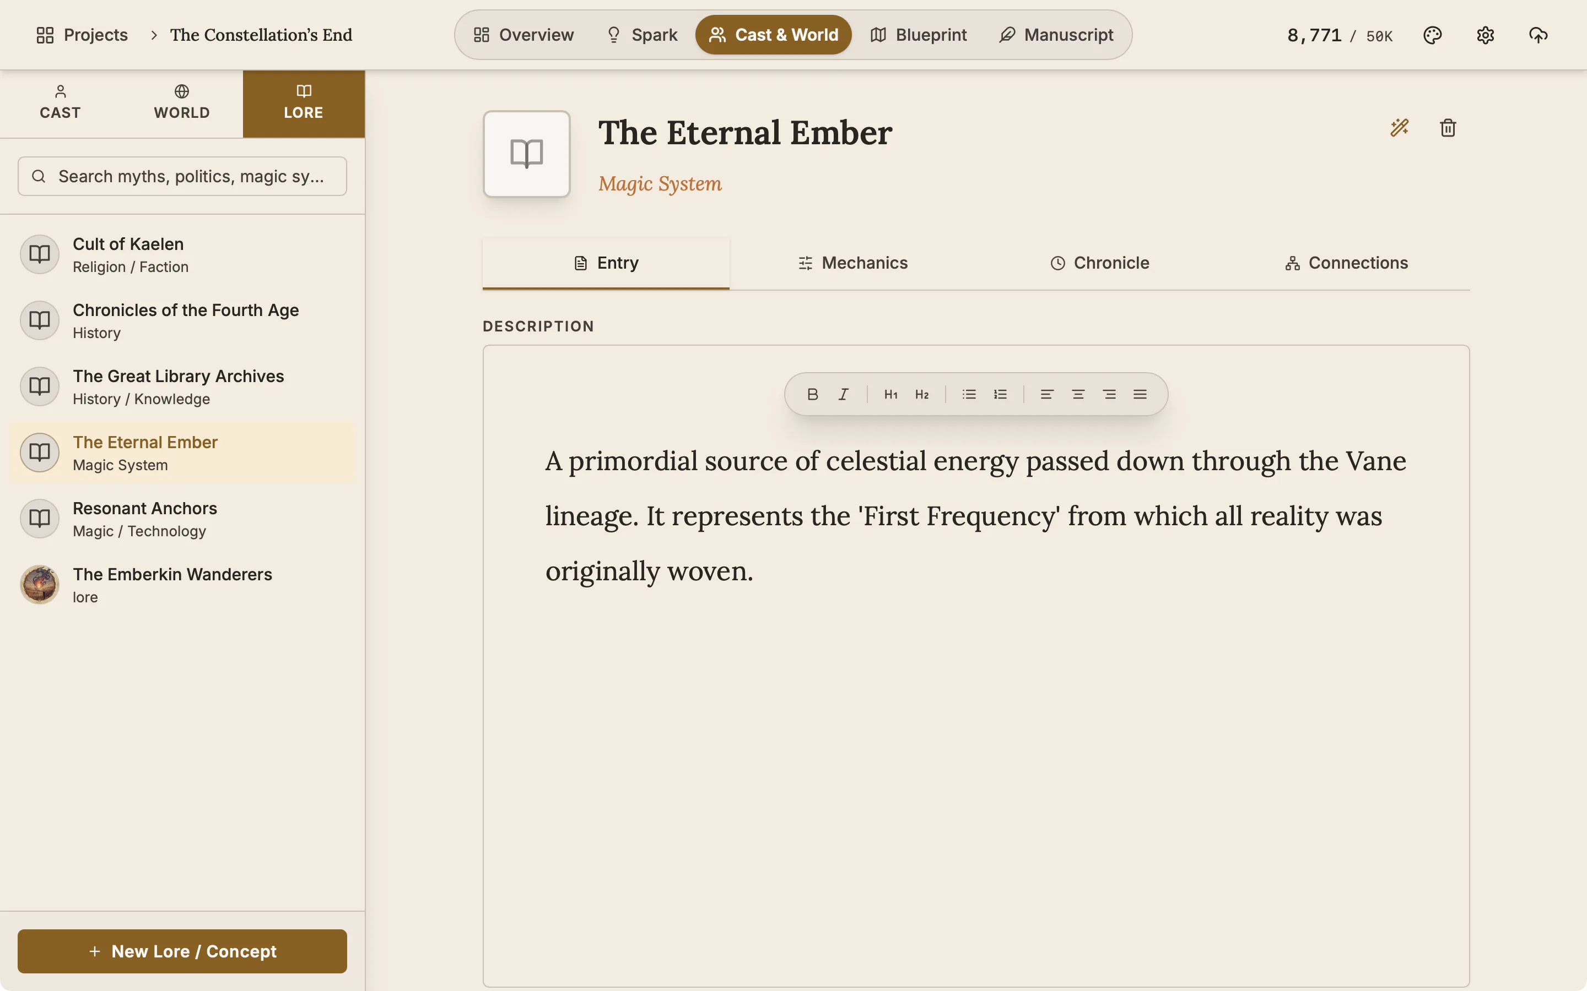1587x991 pixels.
Task: Apply Heading 2 style
Action: pyautogui.click(x=922, y=394)
